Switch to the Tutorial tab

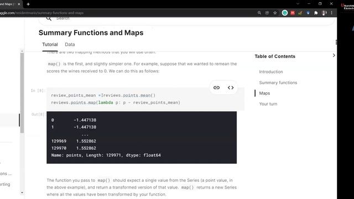(x=50, y=44)
